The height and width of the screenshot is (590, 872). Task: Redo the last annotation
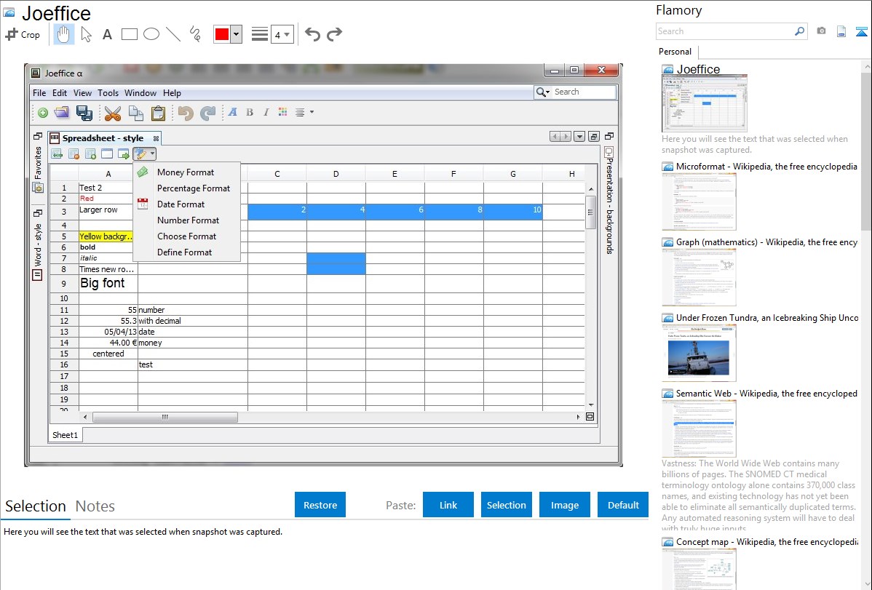click(x=334, y=34)
